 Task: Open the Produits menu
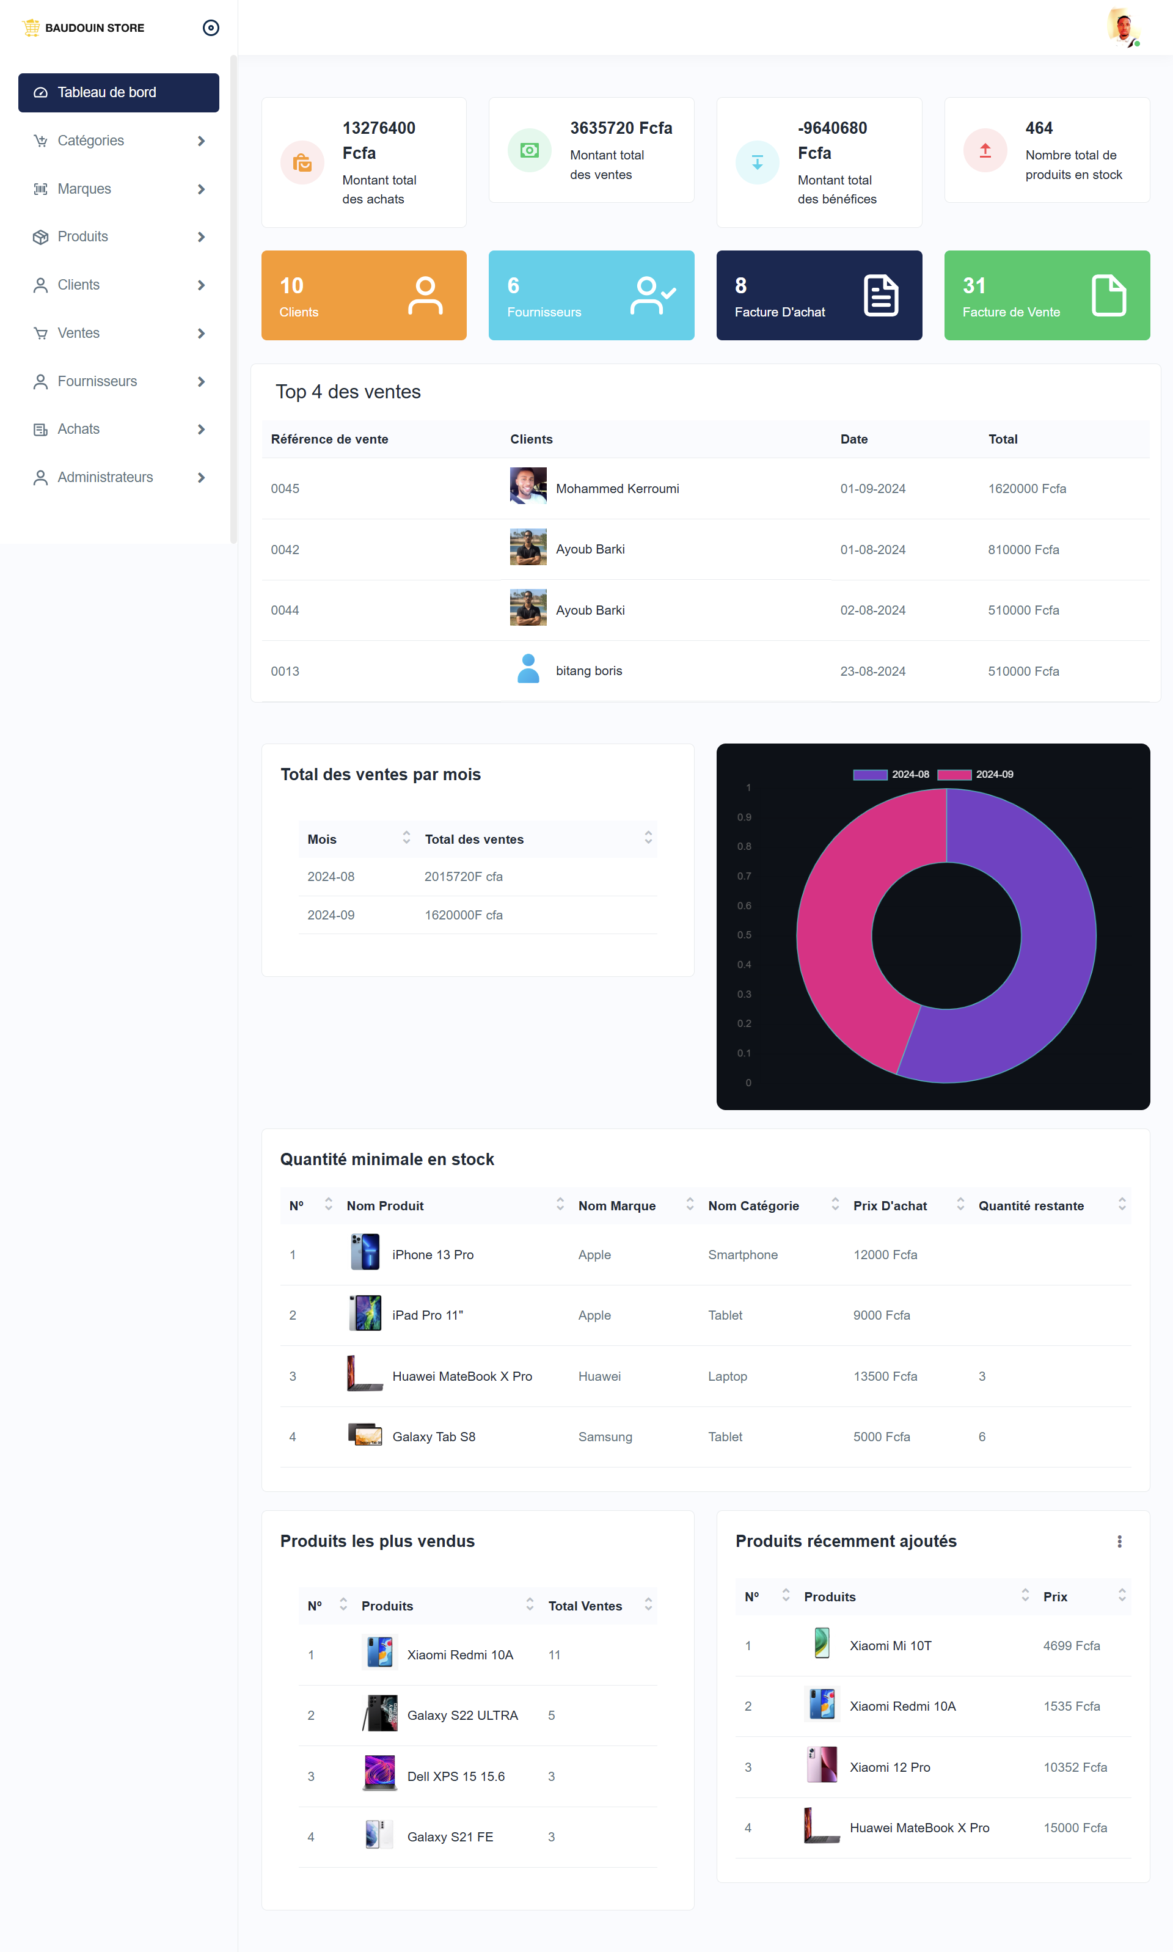[119, 236]
